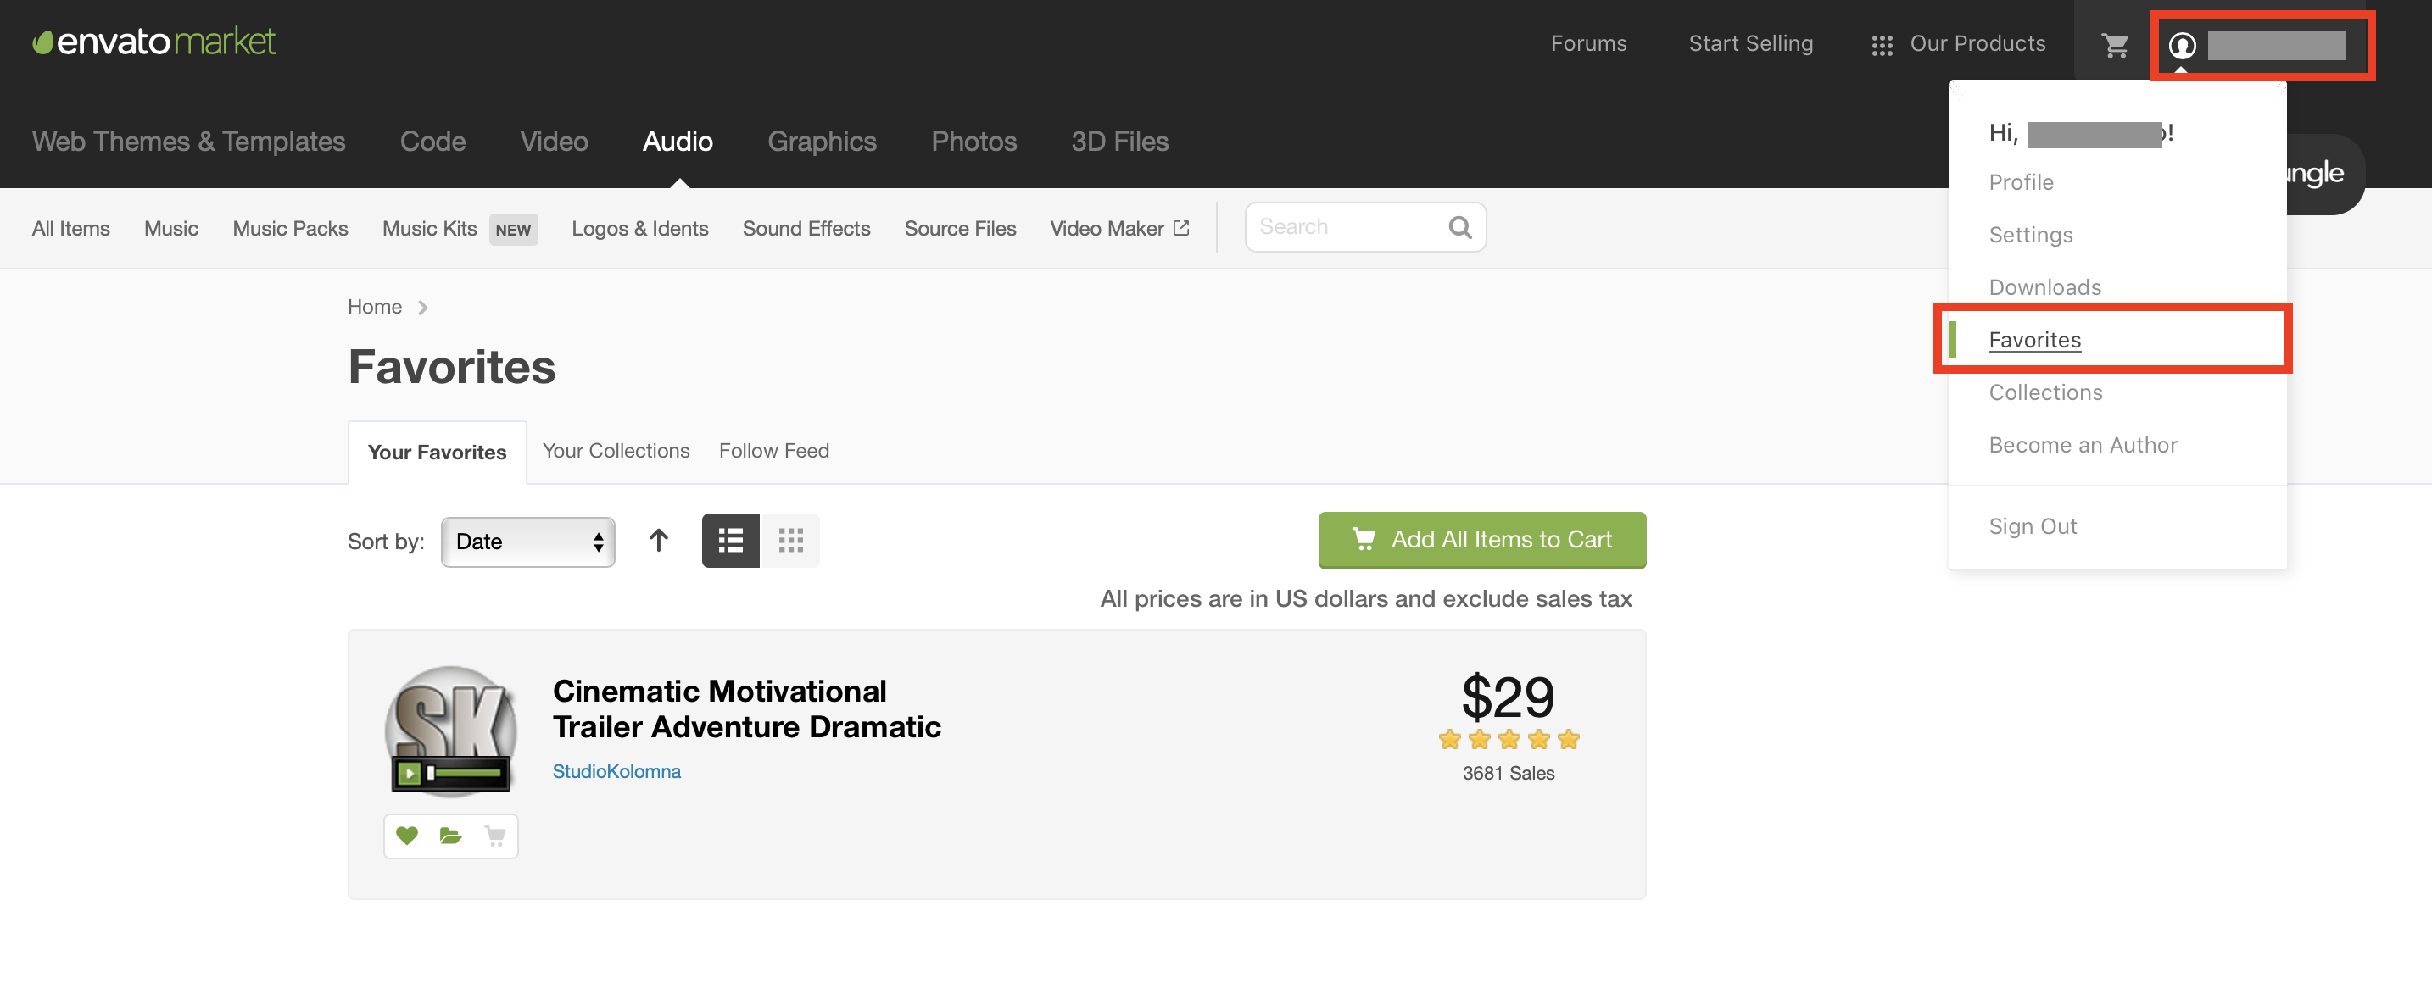This screenshot has width=2432, height=1000.
Task: Open the Sort by Date dropdown
Action: [527, 542]
